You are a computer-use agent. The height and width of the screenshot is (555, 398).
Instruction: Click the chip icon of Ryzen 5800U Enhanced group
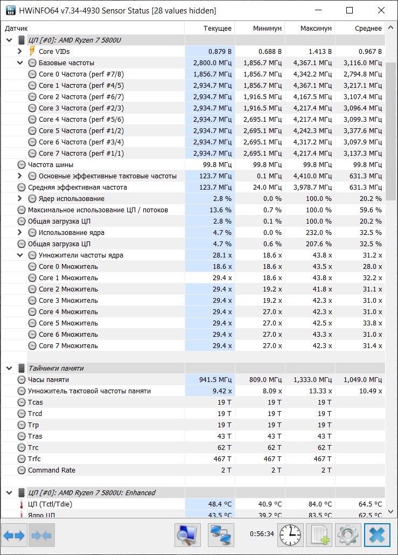(22, 492)
